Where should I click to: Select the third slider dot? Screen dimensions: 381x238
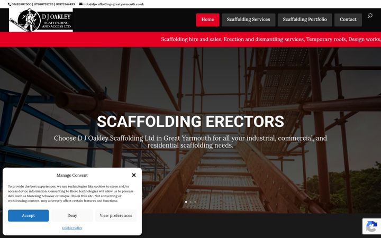point(195,202)
